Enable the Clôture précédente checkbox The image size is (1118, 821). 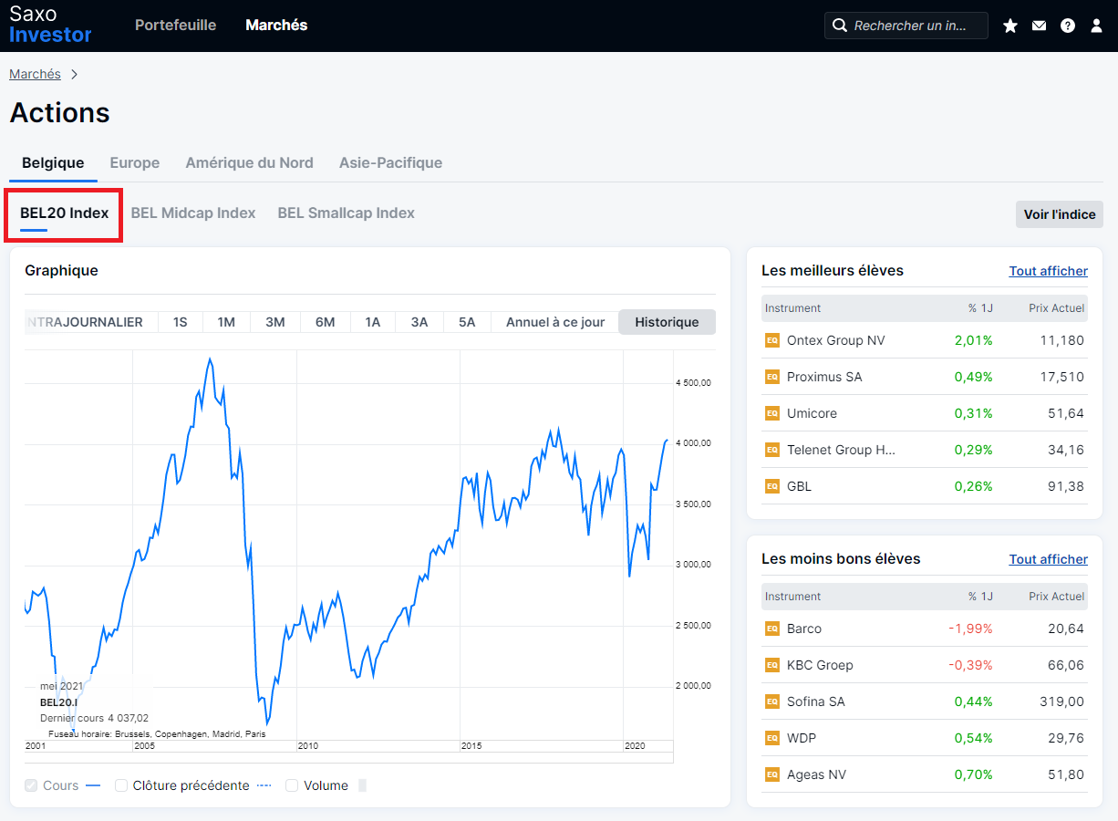coord(121,785)
